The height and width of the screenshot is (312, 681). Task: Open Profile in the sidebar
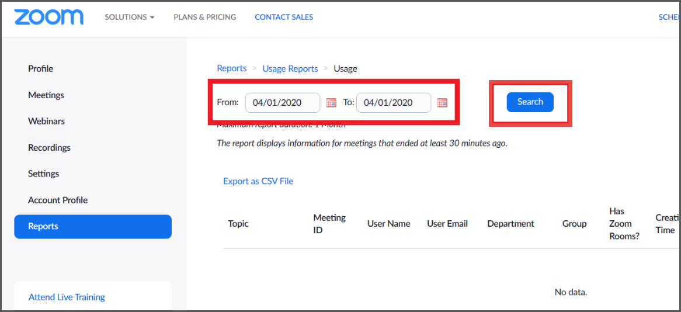40,68
